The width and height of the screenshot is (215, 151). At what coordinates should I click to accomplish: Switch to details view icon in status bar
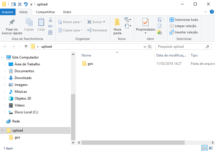coord(204,148)
